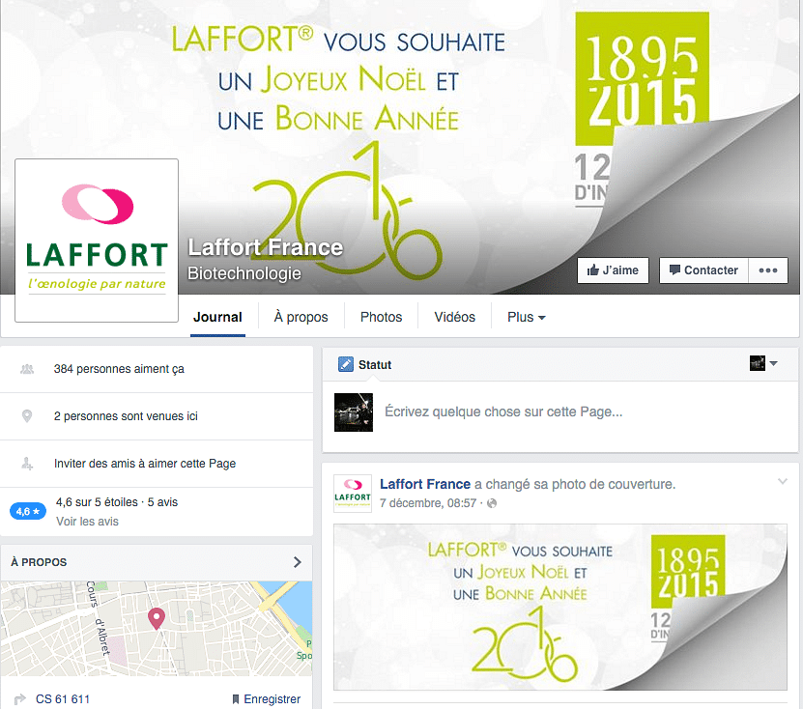Click the J'aime thumbs-up button
The height and width of the screenshot is (709, 803).
[x=613, y=270]
